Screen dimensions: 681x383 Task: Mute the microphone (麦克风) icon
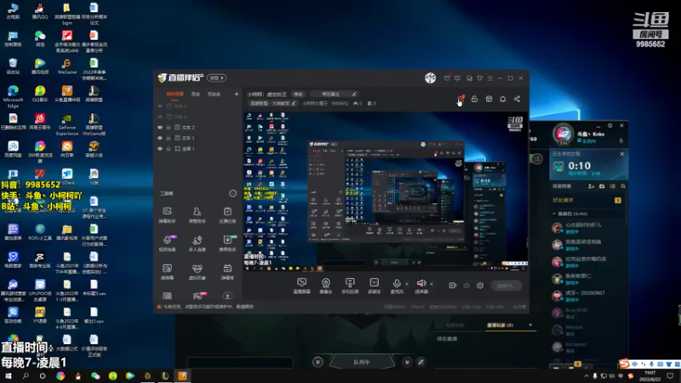pos(397,283)
